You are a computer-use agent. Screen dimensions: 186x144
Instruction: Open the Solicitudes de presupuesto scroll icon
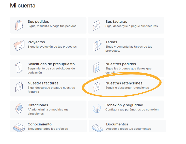[x=19, y=68]
